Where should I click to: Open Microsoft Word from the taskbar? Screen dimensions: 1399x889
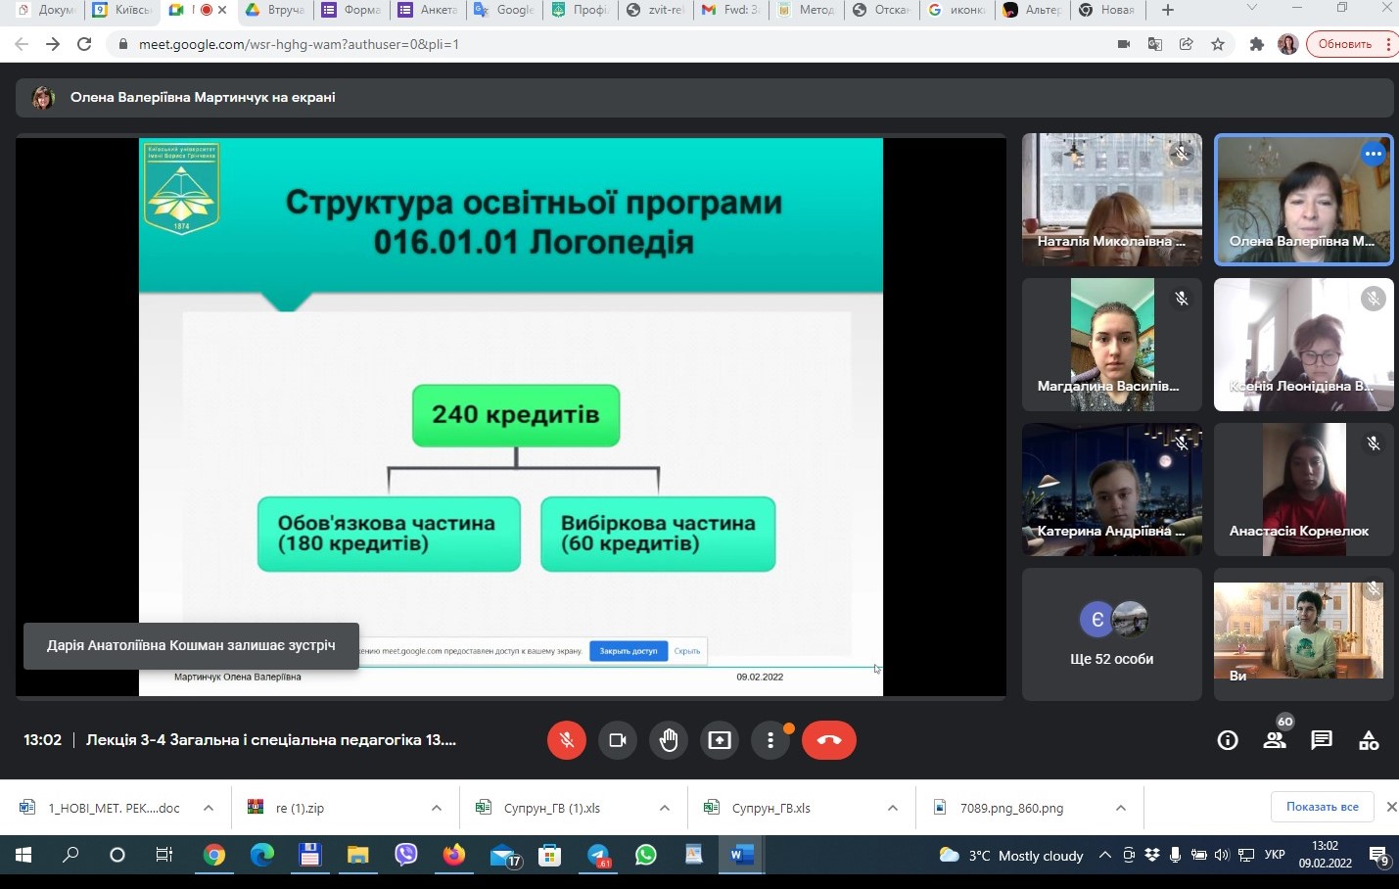[741, 855]
